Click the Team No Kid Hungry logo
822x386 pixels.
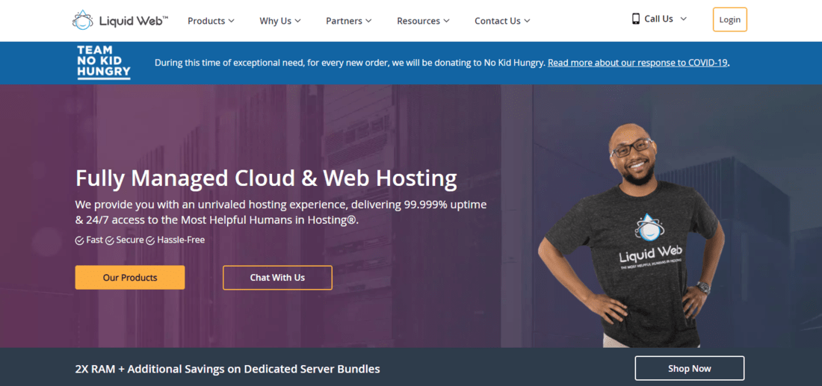[x=104, y=62]
